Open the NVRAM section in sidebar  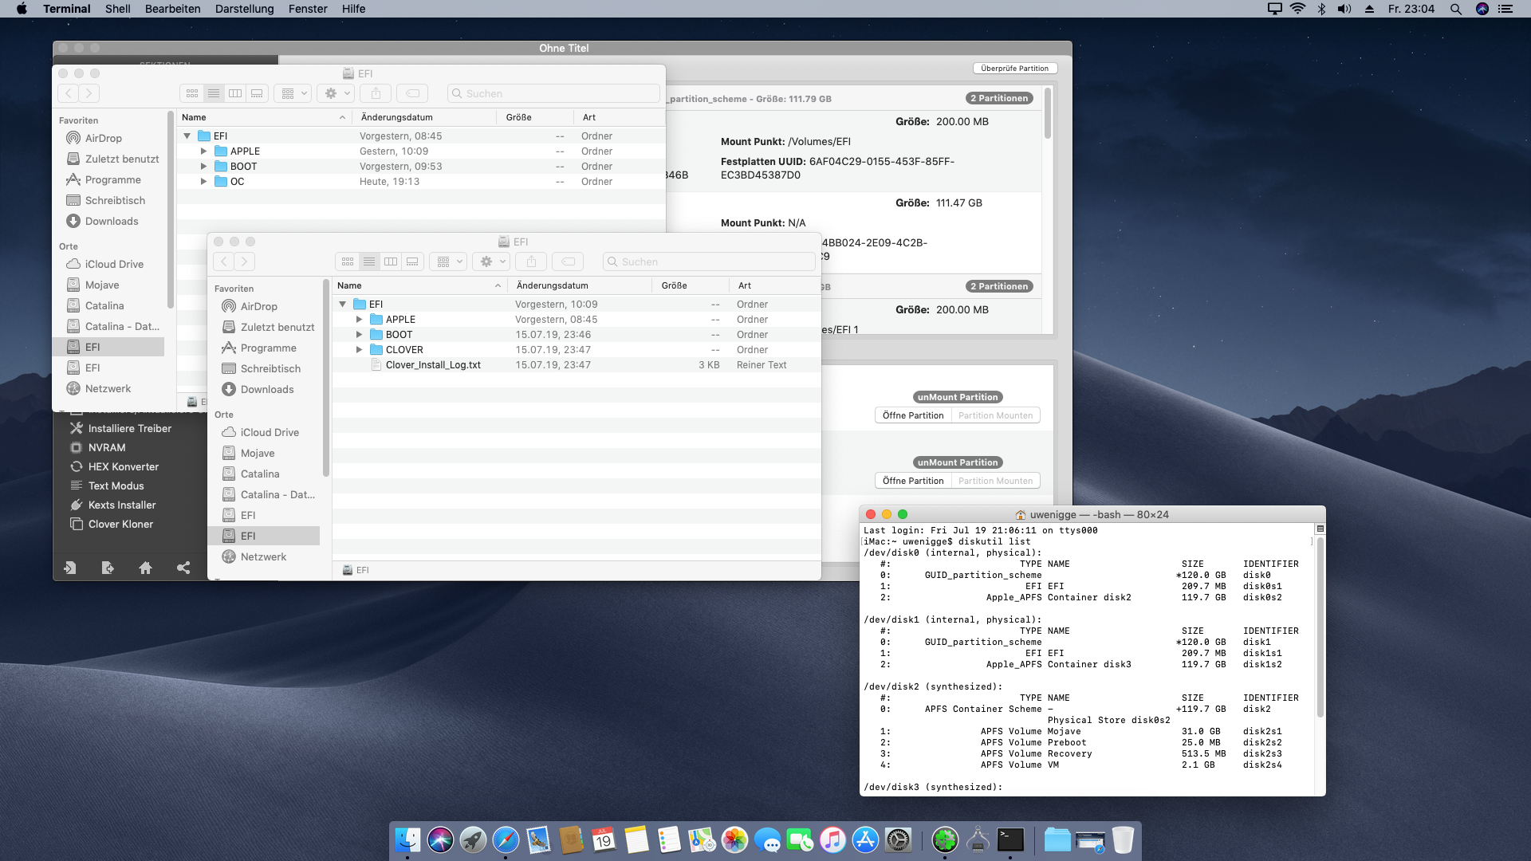(x=107, y=447)
